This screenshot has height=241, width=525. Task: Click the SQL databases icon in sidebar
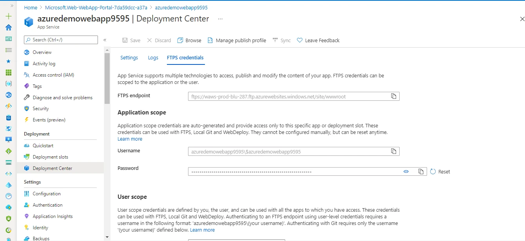tap(8, 117)
